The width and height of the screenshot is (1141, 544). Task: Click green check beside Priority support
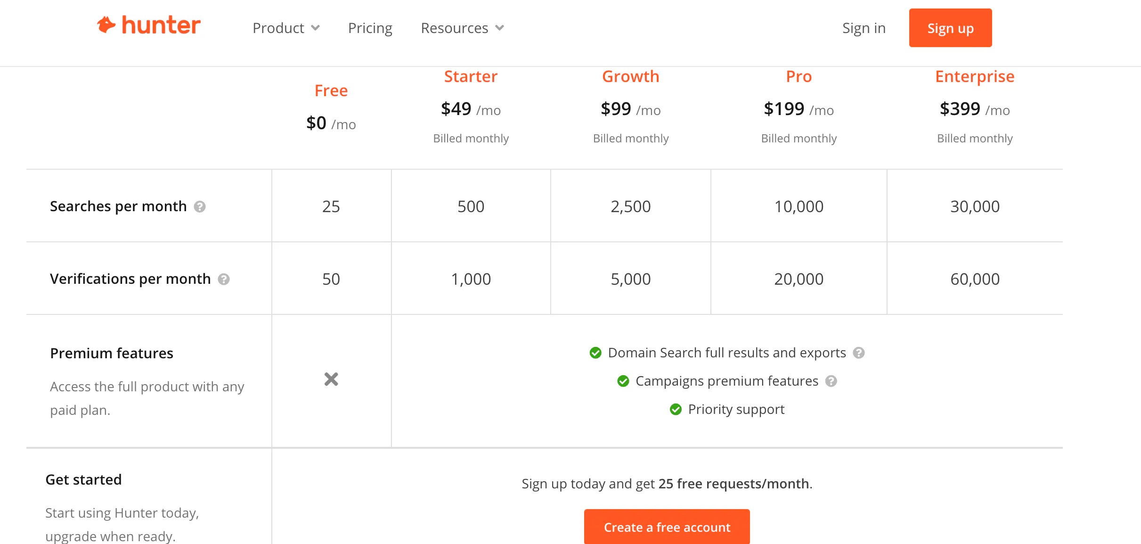pos(676,410)
